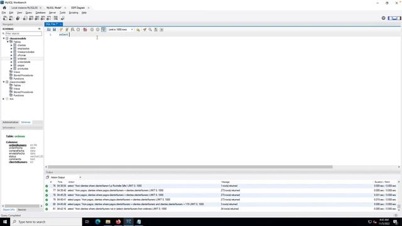This screenshot has width=402, height=226.
Task: Open a script file in editor
Action: coord(49,30)
